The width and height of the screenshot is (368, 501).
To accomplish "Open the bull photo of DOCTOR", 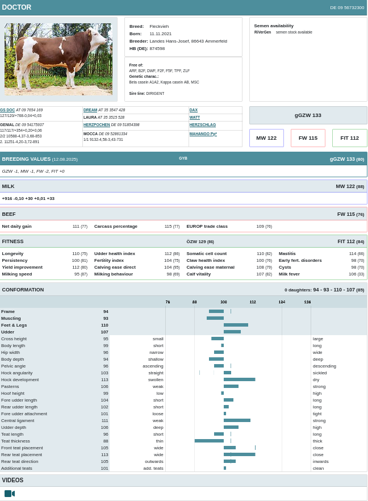I will click(58, 59).
